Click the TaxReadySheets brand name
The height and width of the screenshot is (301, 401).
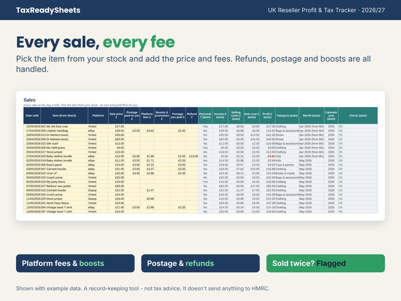[x=48, y=10]
